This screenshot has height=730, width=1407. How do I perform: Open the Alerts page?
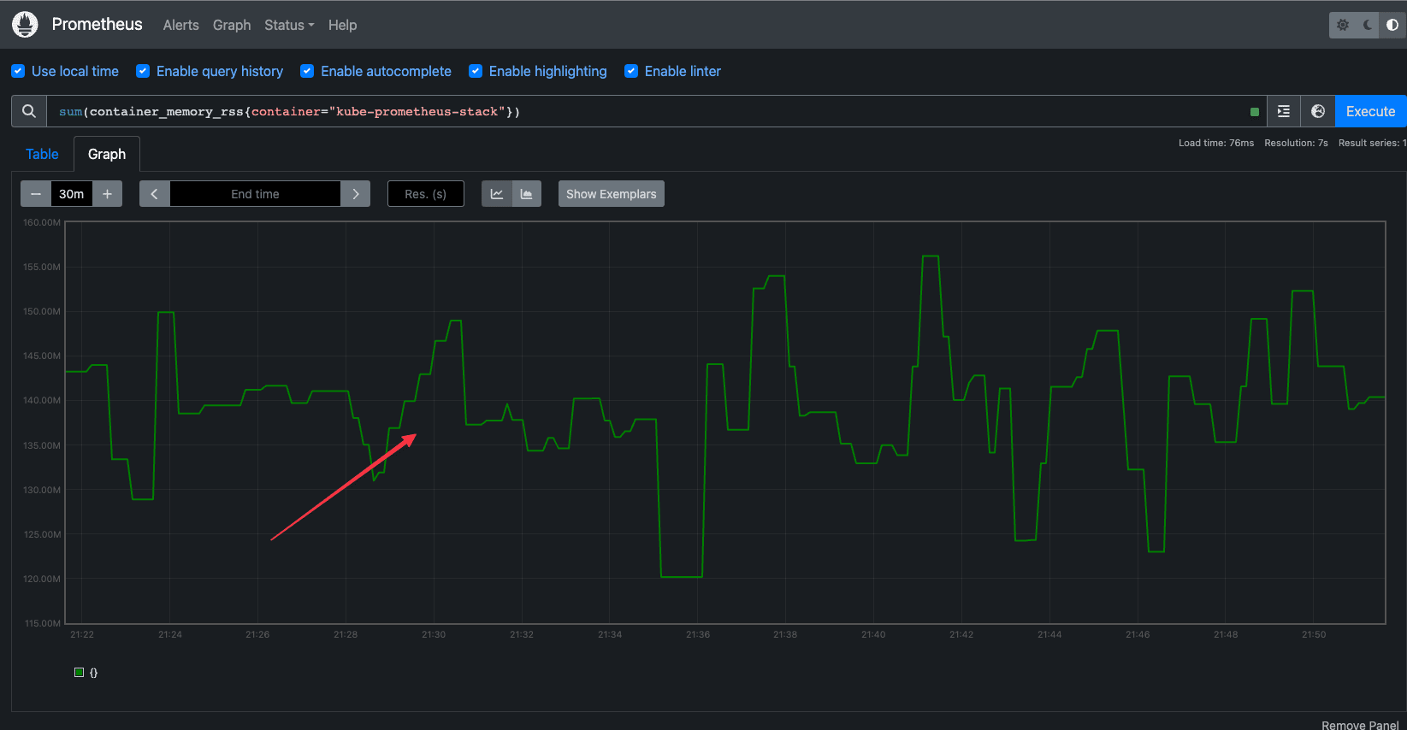(x=181, y=25)
